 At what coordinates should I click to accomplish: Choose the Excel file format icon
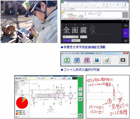click(67, 60)
